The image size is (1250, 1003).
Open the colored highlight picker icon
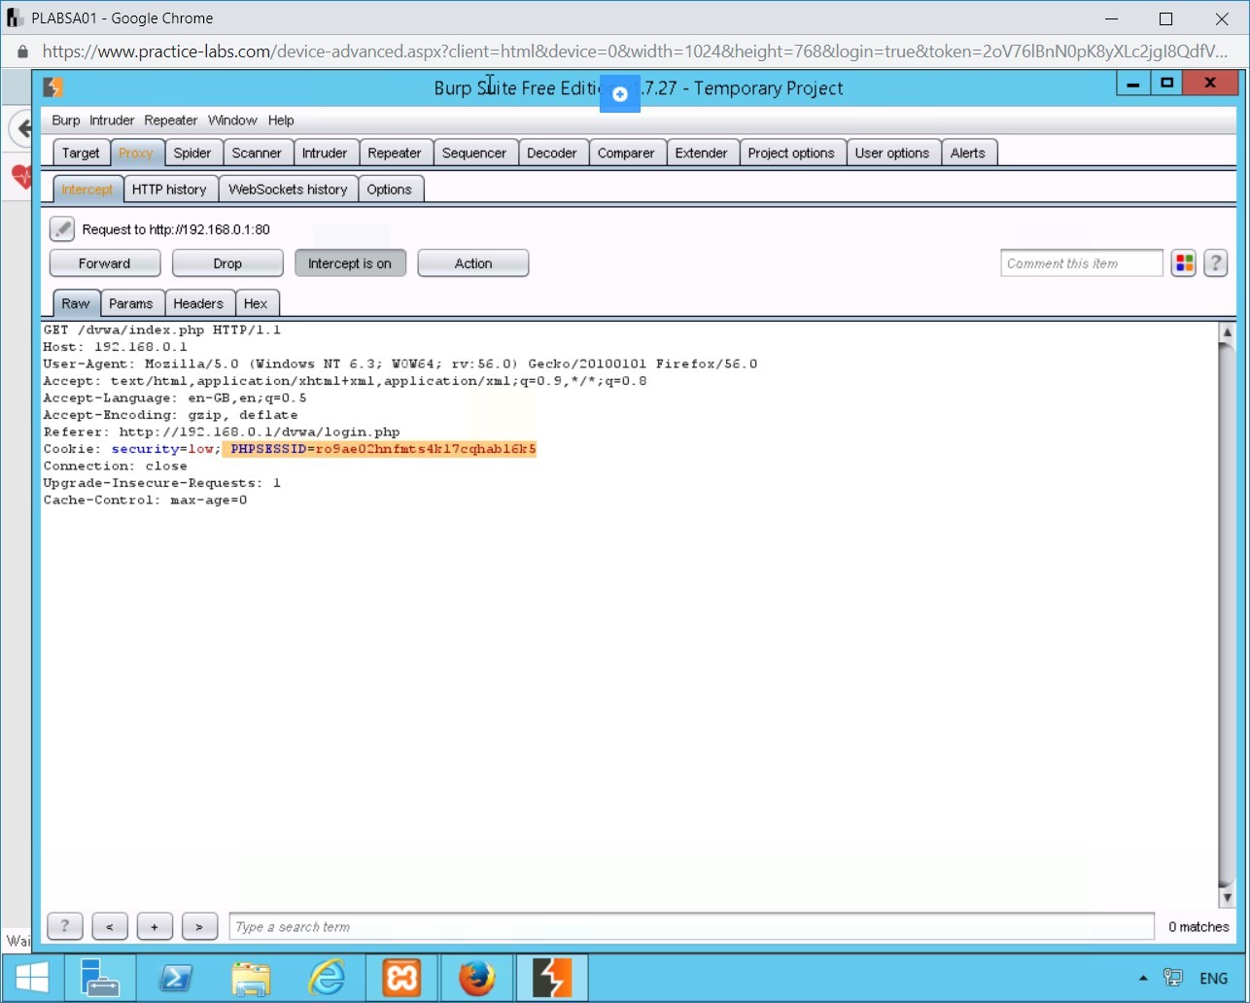click(1183, 263)
